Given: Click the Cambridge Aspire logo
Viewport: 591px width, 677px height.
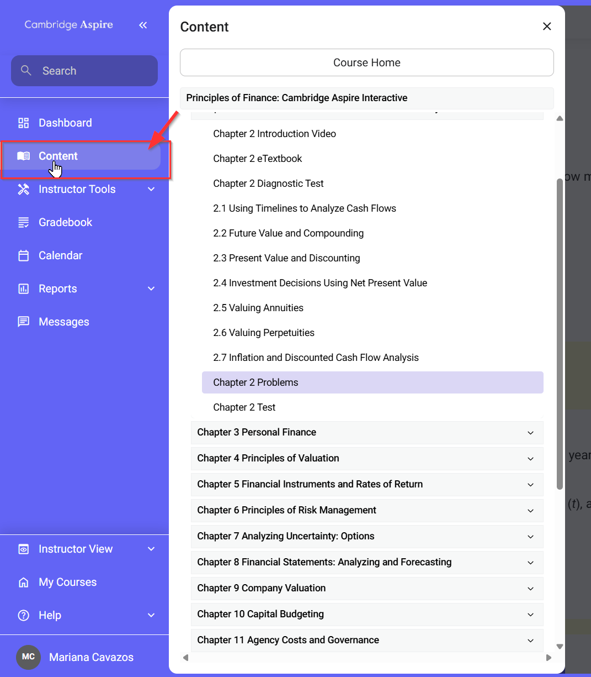Looking at the screenshot, I should click(x=69, y=25).
